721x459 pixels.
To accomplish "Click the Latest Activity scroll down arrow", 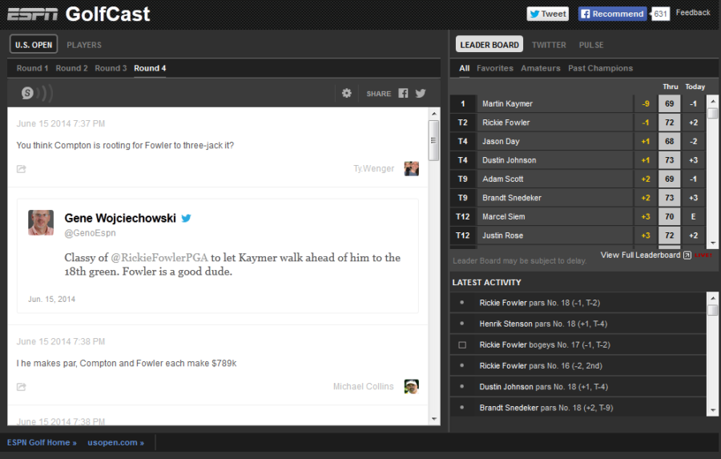I will click(x=713, y=410).
